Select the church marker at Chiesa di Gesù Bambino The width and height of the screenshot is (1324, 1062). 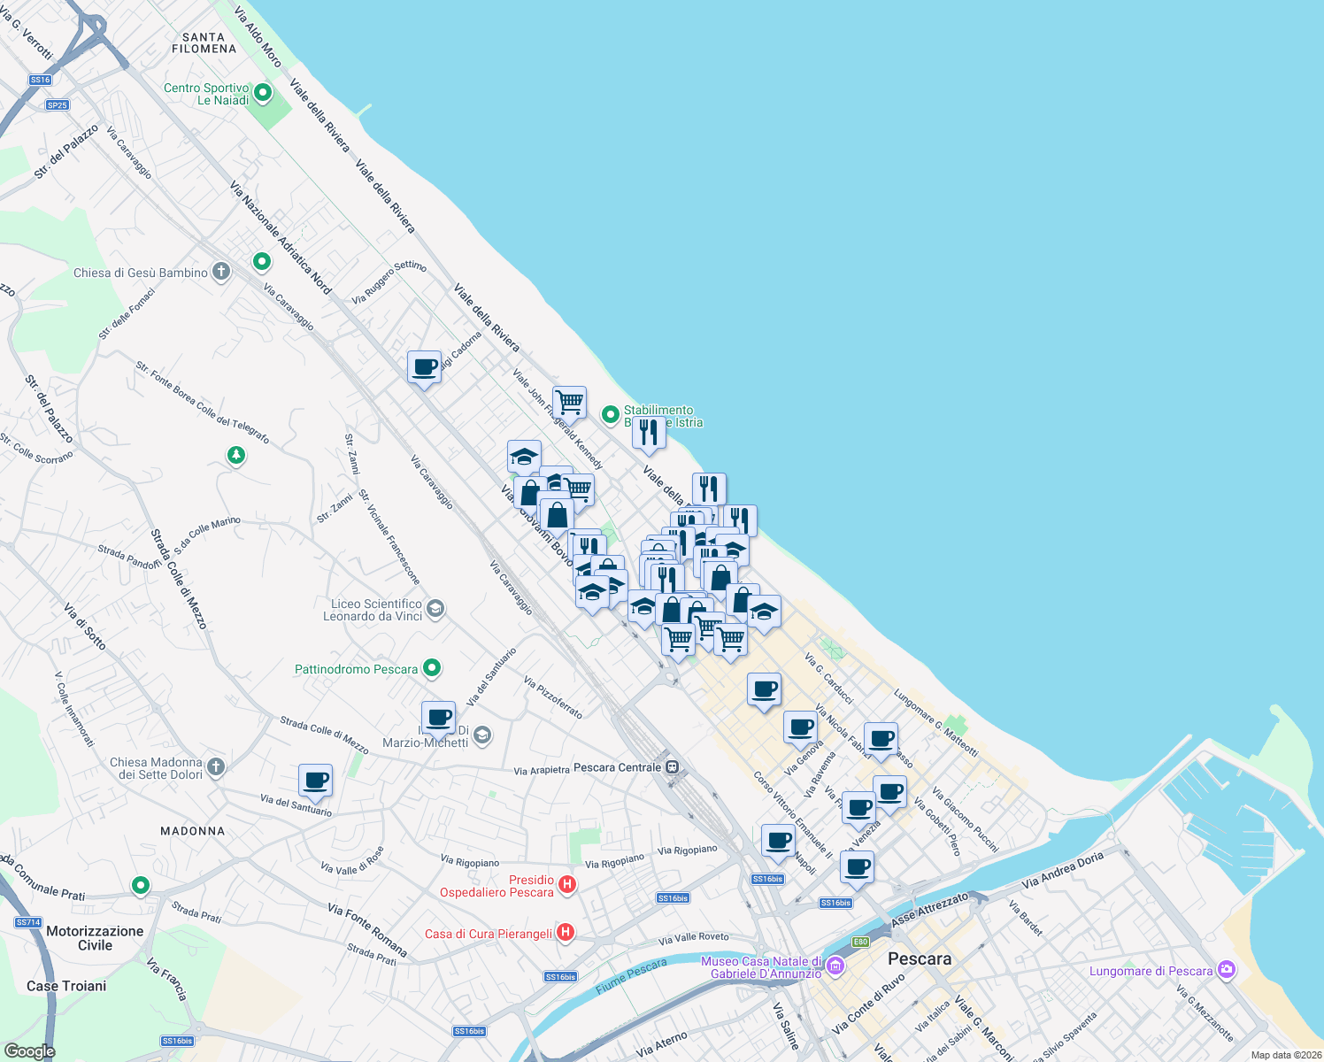click(220, 272)
